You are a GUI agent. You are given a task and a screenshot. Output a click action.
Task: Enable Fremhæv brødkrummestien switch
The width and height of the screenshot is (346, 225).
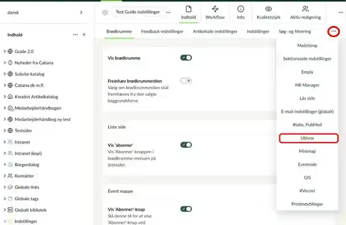[186, 80]
